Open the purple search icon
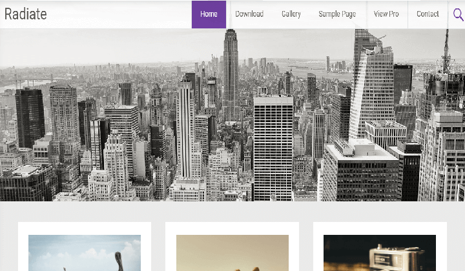The width and height of the screenshot is (465, 271). pos(459,14)
